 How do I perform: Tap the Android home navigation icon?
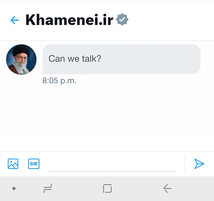coord(107,189)
